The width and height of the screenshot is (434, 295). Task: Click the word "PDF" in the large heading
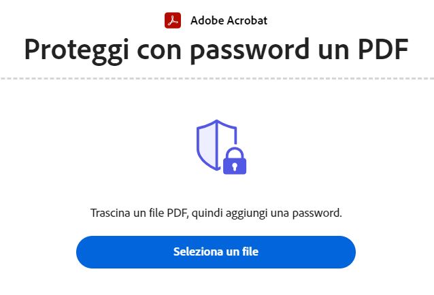coord(384,49)
